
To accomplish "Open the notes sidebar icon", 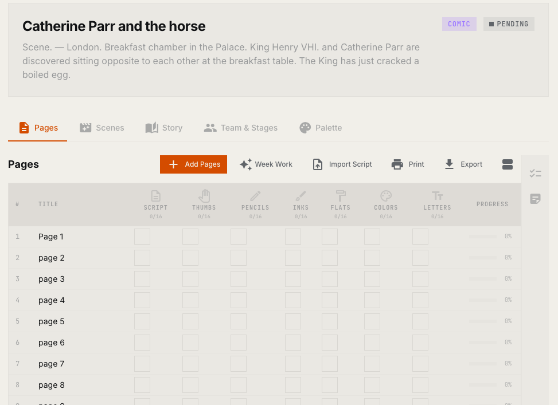I will click(535, 199).
